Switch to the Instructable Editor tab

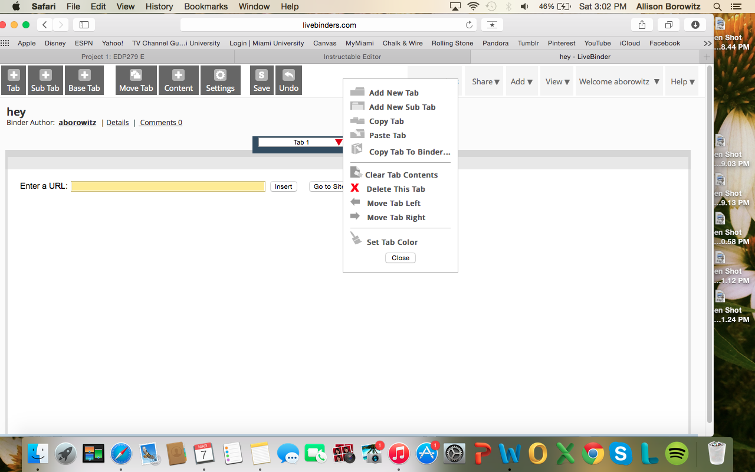point(352,57)
